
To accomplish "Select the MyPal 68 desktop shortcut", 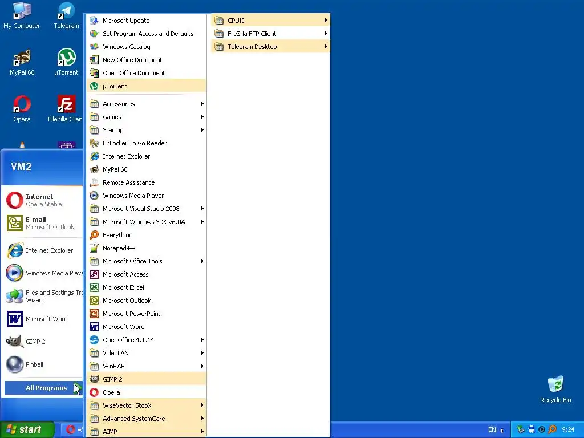I will (22, 63).
